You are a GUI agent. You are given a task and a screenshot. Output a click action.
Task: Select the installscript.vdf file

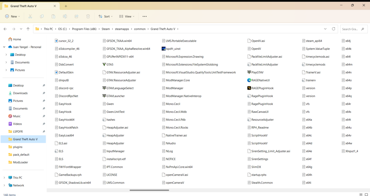(x=114, y=159)
